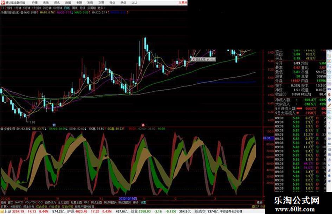
Task: Open the 指标 tab at bottom
Action: click(4, 202)
